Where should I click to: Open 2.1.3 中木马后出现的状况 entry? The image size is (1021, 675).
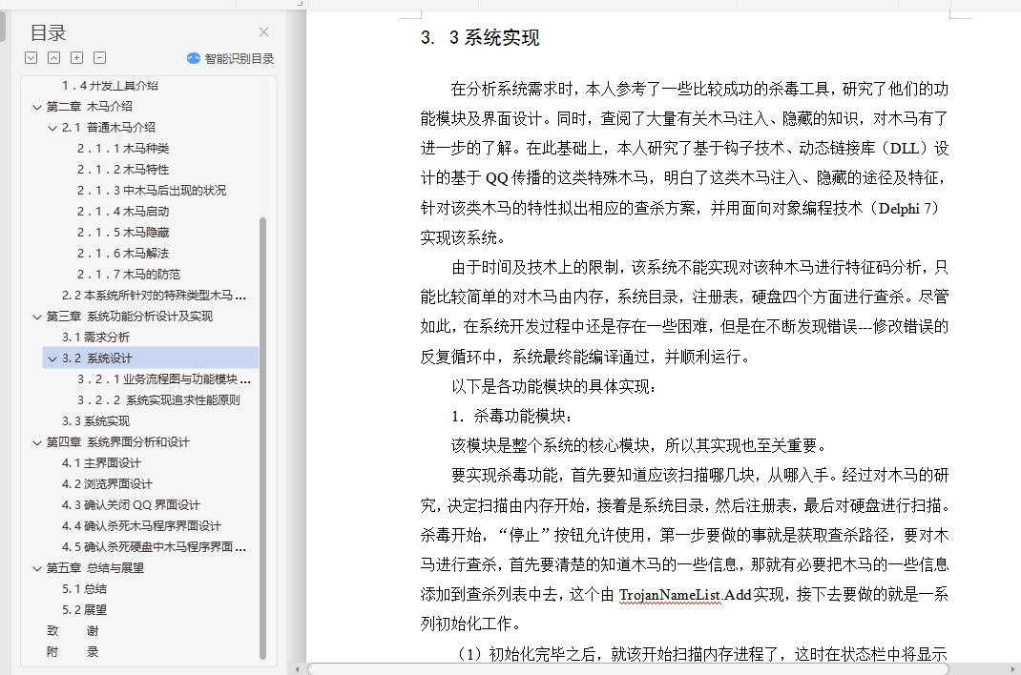click(x=152, y=190)
